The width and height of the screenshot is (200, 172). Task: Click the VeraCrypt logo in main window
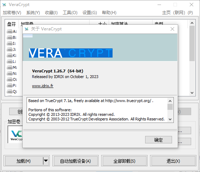pyautogui.click(x=15, y=135)
